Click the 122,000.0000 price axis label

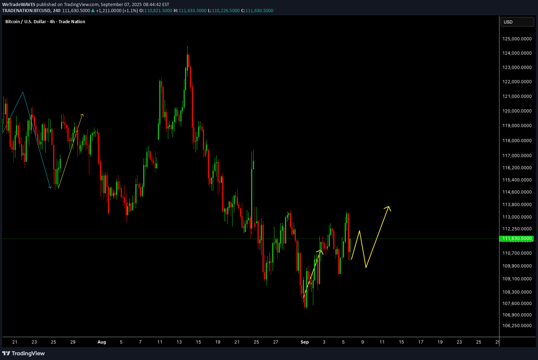517,82
